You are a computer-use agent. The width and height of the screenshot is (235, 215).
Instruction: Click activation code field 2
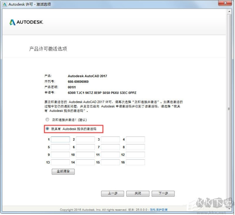point(85,140)
